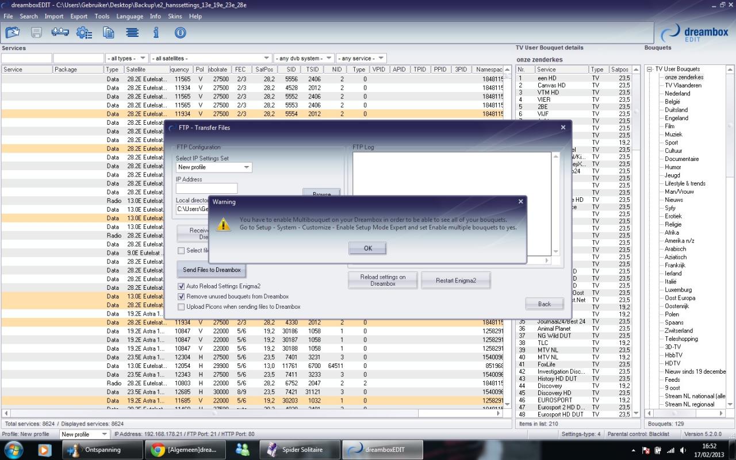736x460 pixels.
Task: Click the Restart Enigma2 button
Action: tap(455, 281)
